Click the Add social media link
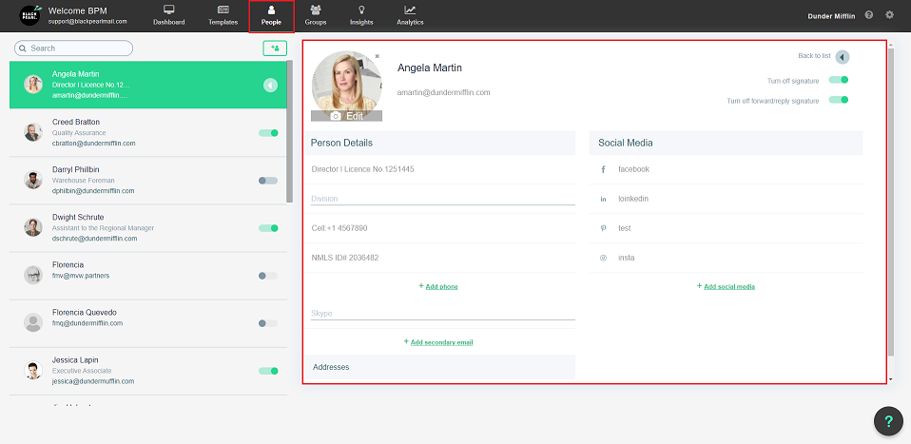911x444 pixels. 726,286
